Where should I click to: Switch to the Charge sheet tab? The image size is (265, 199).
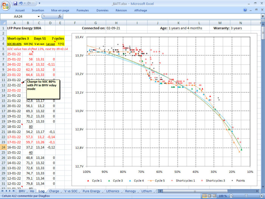[54, 191]
